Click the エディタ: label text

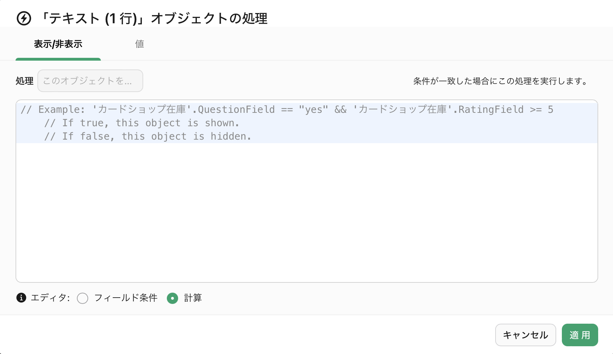[50, 298]
